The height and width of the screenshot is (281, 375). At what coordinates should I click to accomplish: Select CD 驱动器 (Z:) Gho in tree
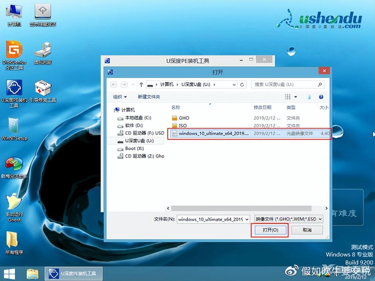click(141, 156)
